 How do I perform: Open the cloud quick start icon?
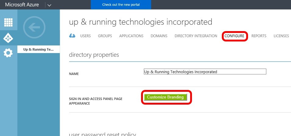[x=72, y=36]
